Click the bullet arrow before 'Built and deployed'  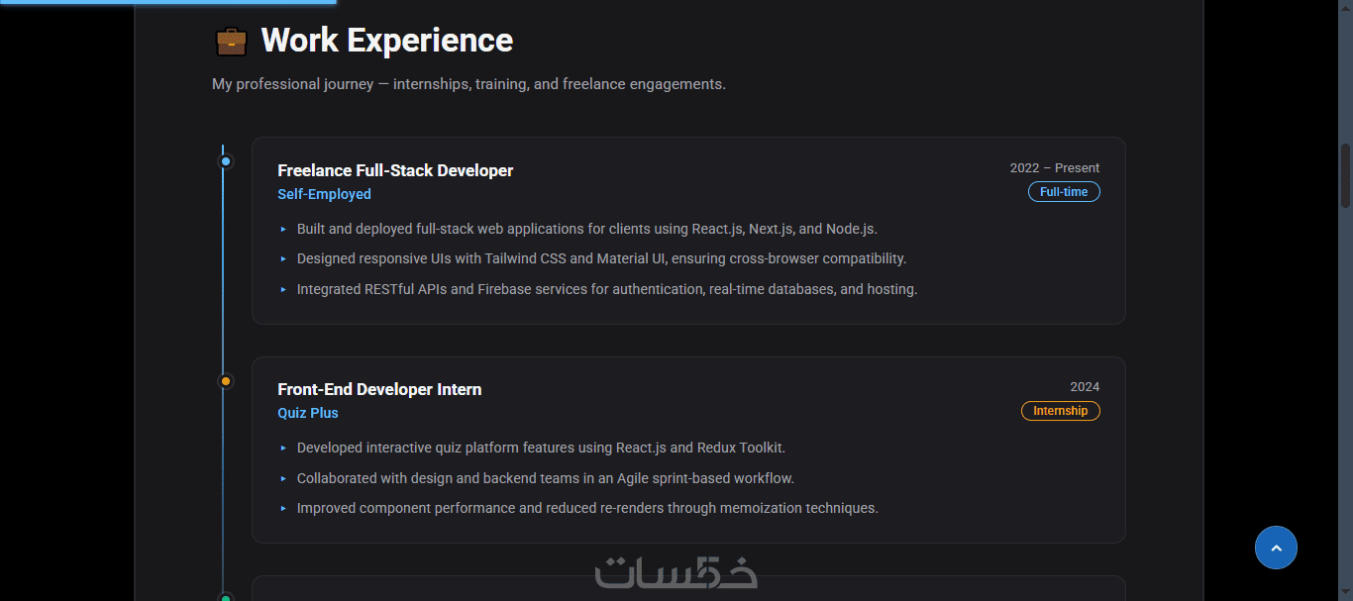283,229
